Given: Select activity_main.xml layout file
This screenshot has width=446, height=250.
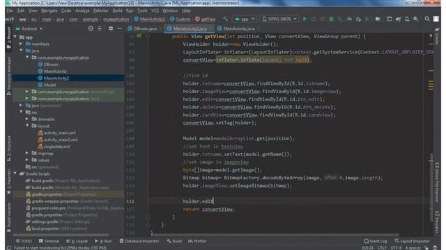Looking at the screenshot, I should coord(60,133).
